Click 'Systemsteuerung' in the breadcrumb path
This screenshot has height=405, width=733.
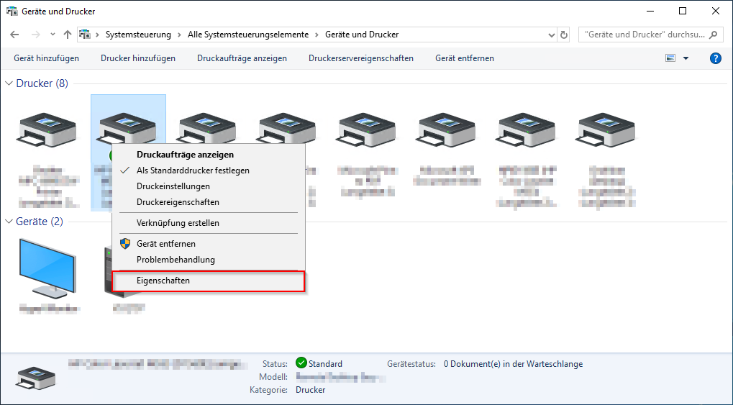pyautogui.click(x=138, y=35)
